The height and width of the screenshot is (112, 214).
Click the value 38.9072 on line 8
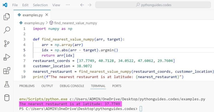coord(84,66)
